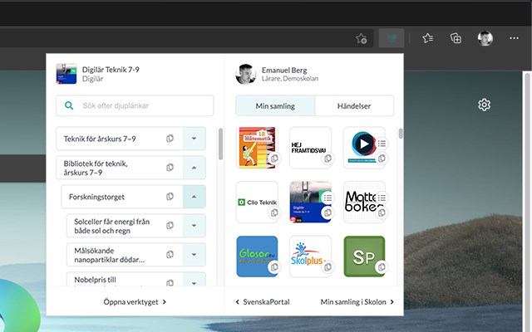The width and height of the screenshot is (532, 332).
Task: Open list icon on the play-button video tile
Action: [382, 144]
